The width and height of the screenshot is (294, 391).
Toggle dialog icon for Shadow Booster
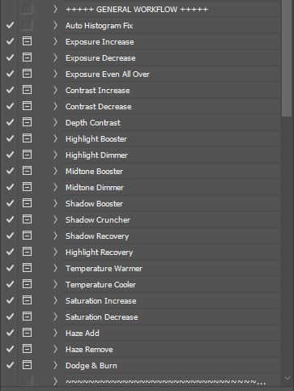tap(27, 203)
